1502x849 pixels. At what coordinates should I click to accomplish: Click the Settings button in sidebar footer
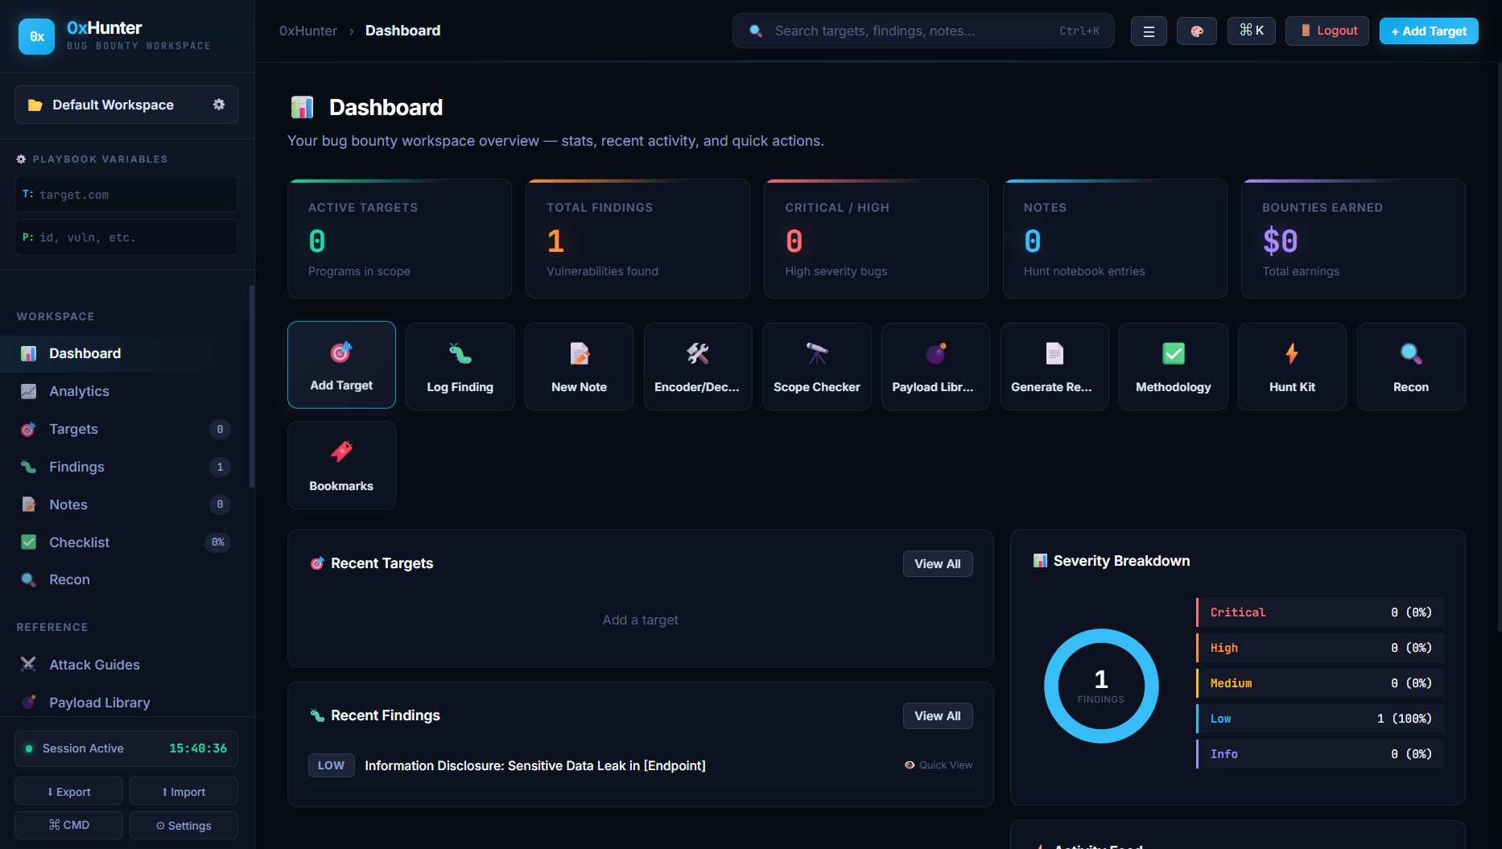(x=184, y=825)
